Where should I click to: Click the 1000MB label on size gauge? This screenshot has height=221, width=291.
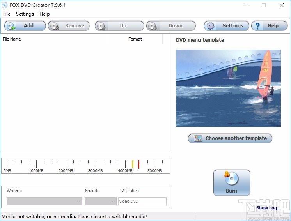(36, 171)
